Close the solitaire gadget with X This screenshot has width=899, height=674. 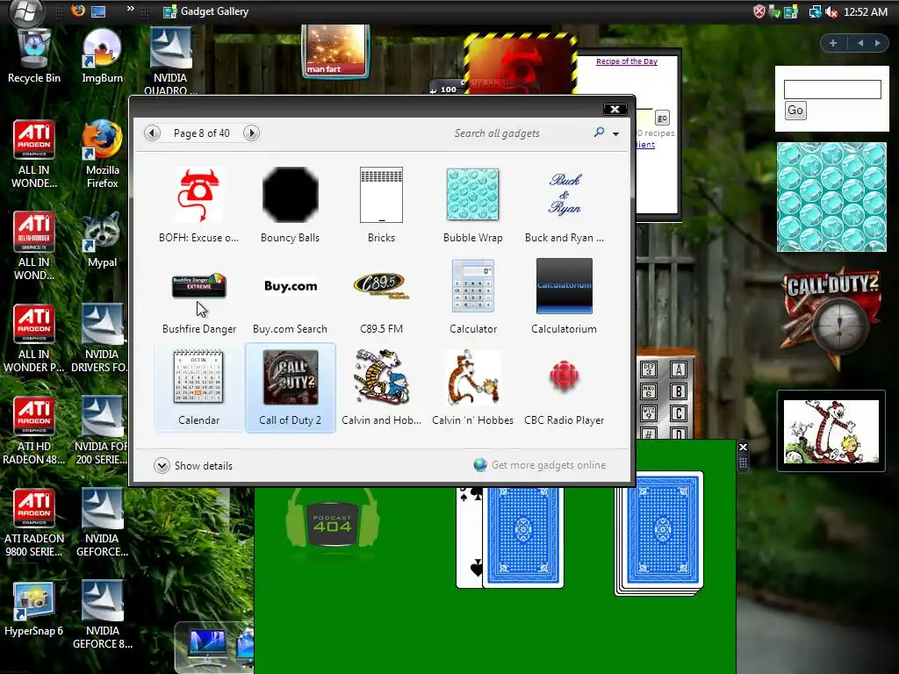(x=743, y=447)
